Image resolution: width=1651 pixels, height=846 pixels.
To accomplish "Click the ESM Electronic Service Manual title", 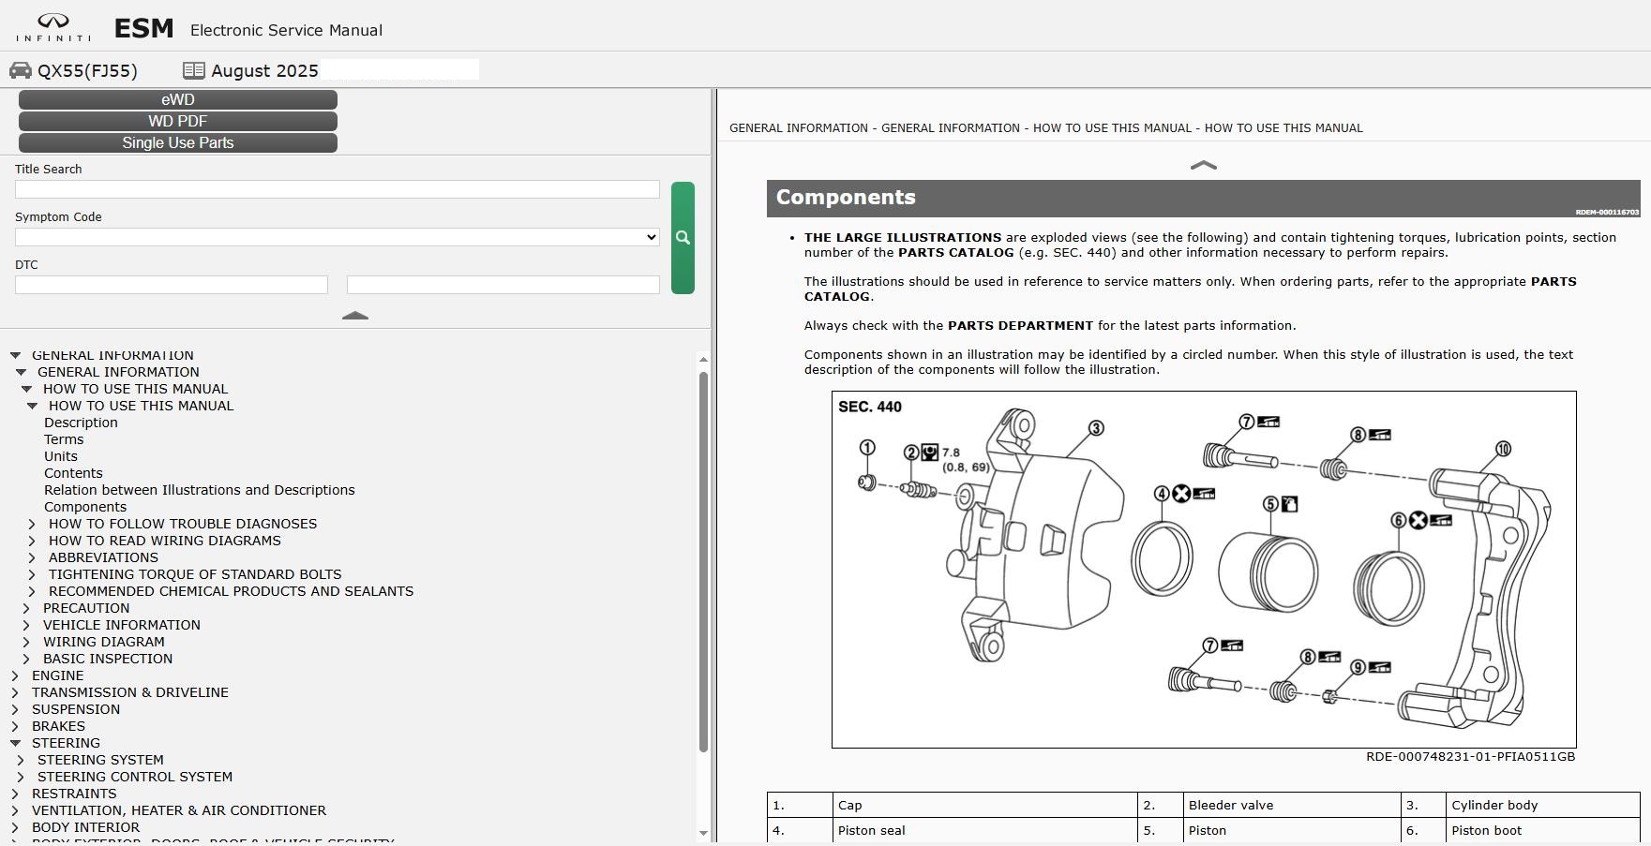I will coord(248,29).
